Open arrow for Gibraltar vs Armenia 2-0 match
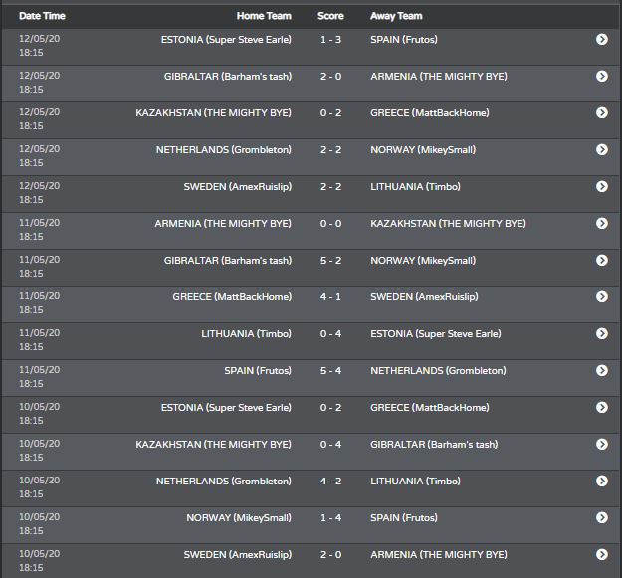 pyautogui.click(x=602, y=76)
